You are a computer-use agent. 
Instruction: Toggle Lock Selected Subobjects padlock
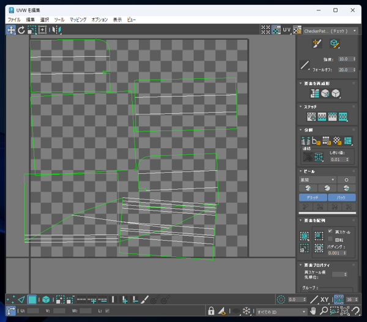[211, 311]
